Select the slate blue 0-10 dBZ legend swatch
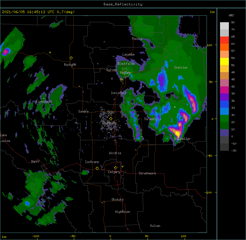The width and height of the screenshot is (246, 240). 224,133
